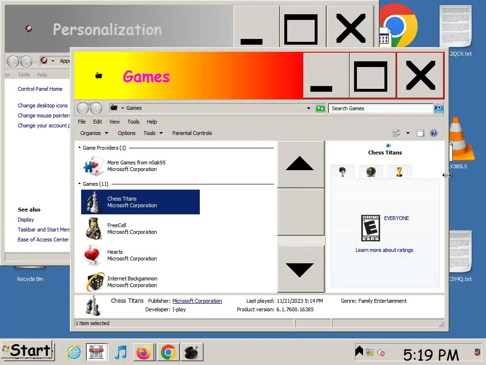Click the 5:19 PM taskbar clock
Viewport: 486px width, 365px height.
click(x=431, y=354)
